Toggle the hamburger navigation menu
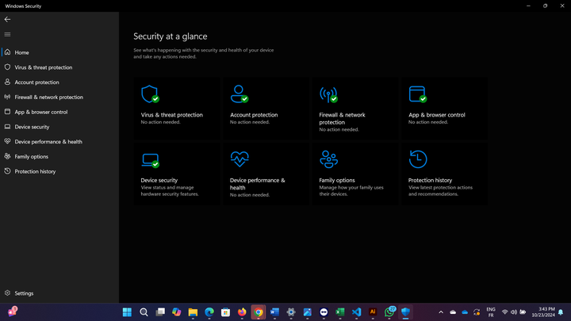The width and height of the screenshot is (571, 321). click(7, 35)
